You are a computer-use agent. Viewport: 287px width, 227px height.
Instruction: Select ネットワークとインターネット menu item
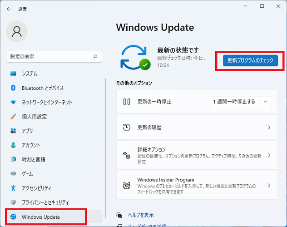point(54,102)
